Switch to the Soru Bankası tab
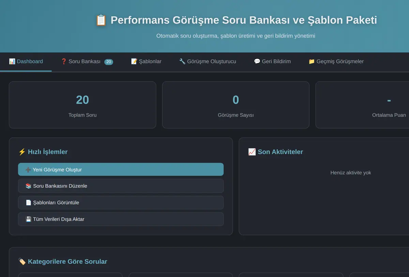The height and width of the screenshot is (277, 409). [87, 61]
